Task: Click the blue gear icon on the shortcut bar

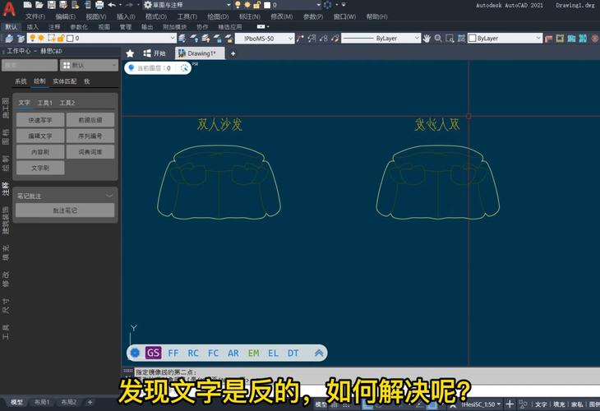Action: pyautogui.click(x=135, y=353)
